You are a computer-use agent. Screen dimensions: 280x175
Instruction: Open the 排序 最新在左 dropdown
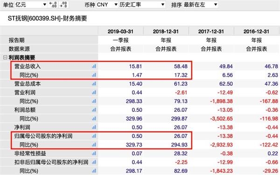[x=201, y=5]
